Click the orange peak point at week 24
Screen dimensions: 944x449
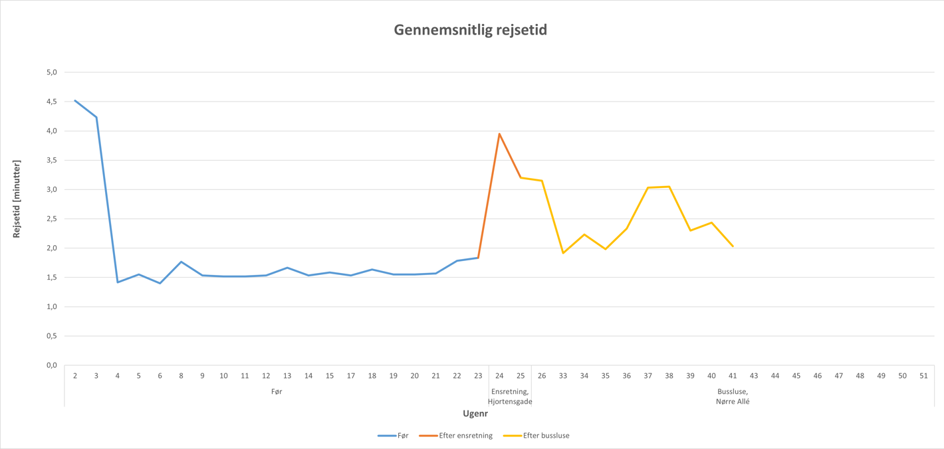[x=499, y=134]
